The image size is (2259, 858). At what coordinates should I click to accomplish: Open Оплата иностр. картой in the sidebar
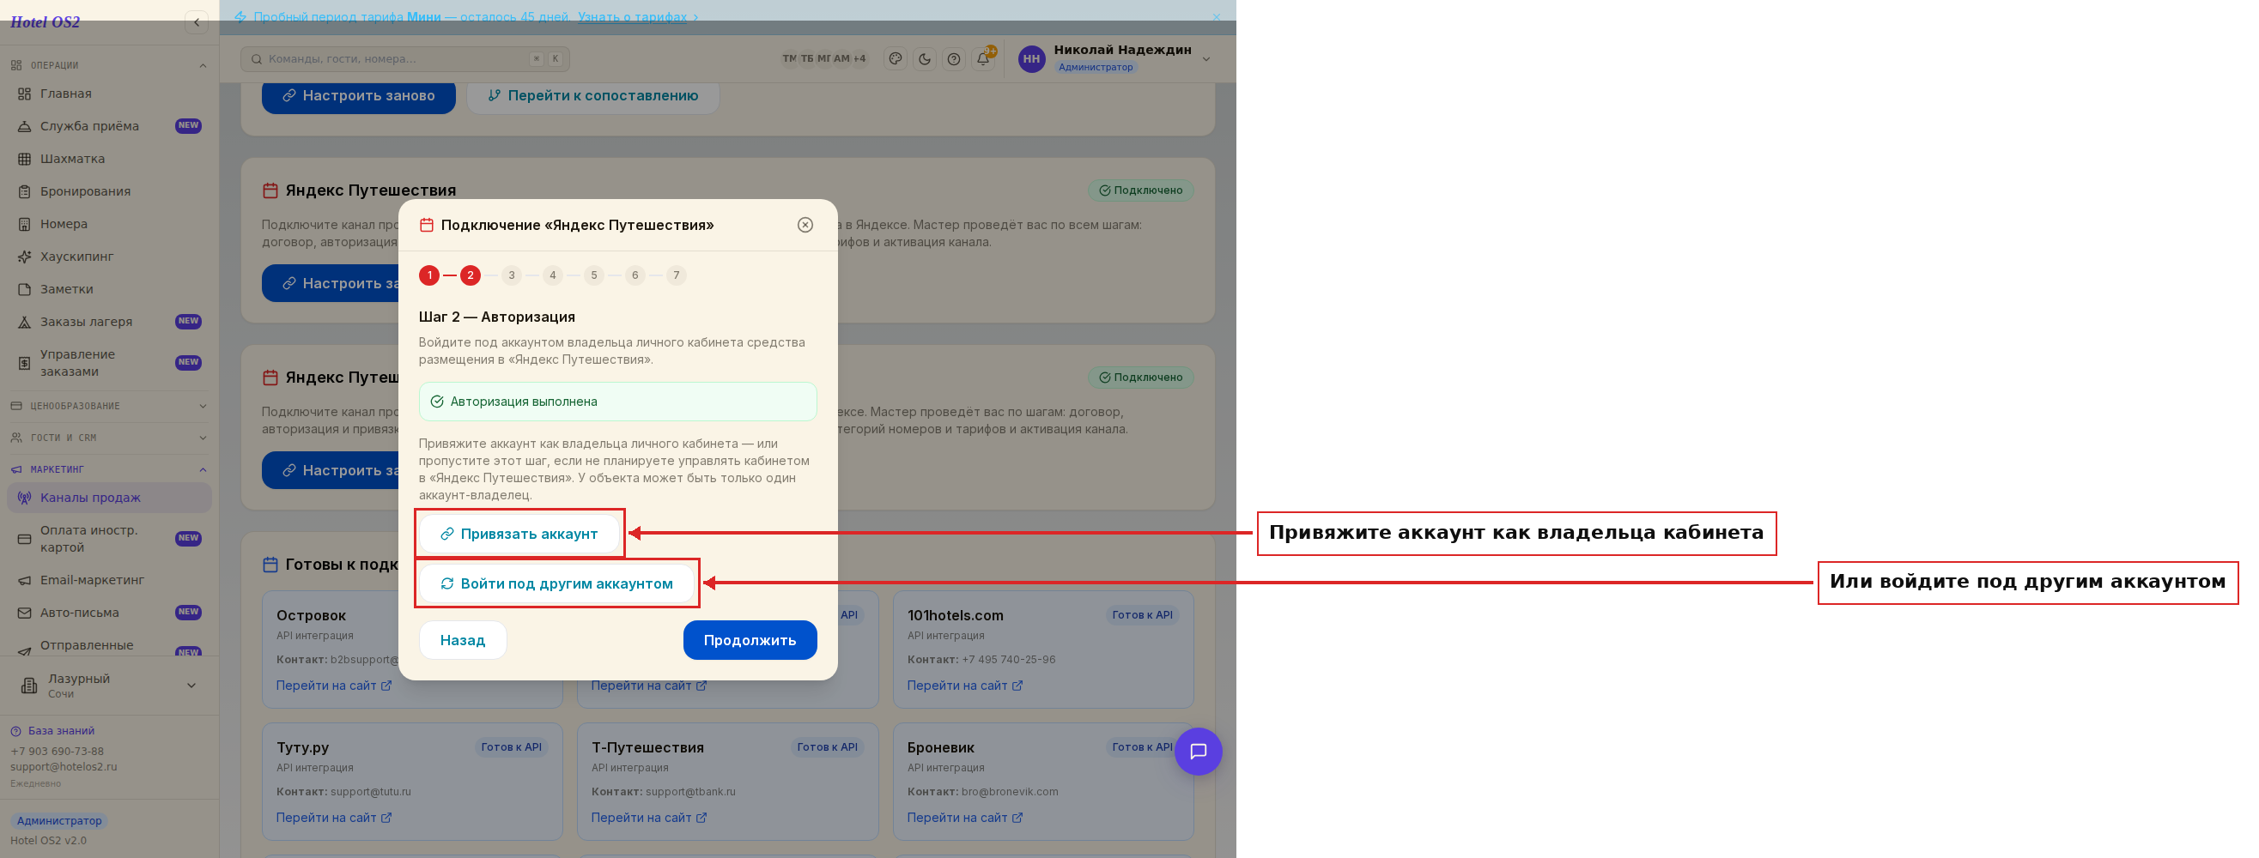pyautogui.click(x=110, y=539)
